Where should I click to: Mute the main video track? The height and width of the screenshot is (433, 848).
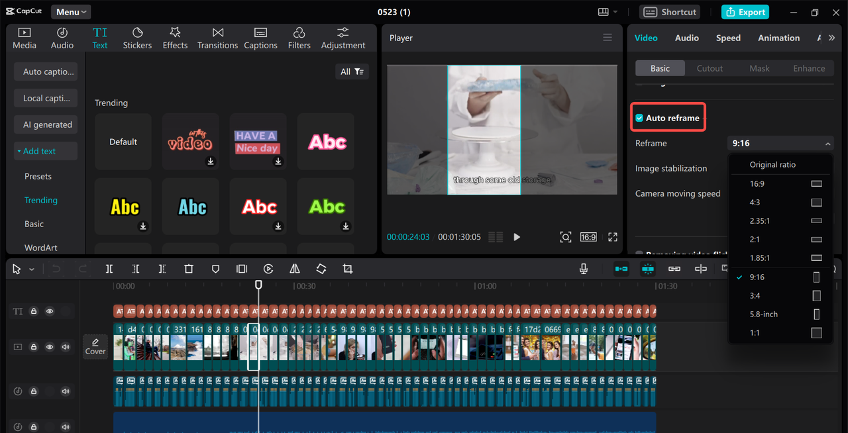(x=66, y=347)
